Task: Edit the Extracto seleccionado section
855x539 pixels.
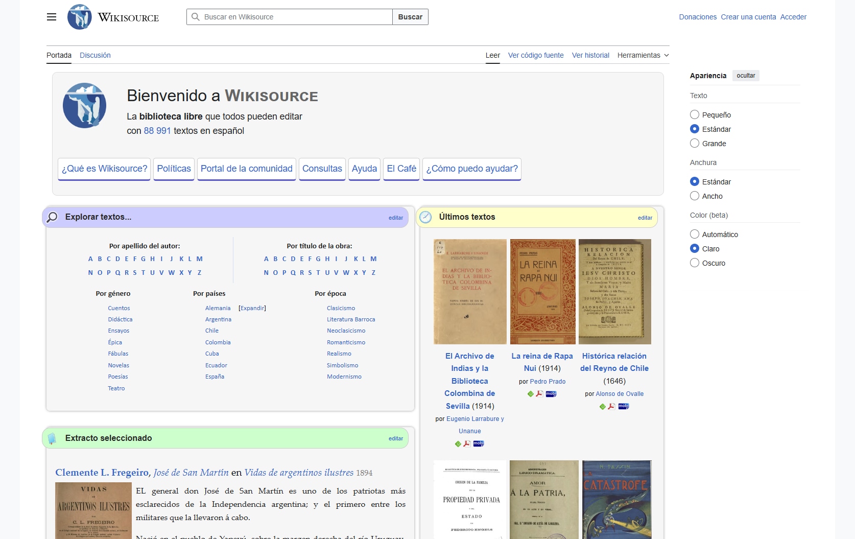Action: pyautogui.click(x=396, y=438)
